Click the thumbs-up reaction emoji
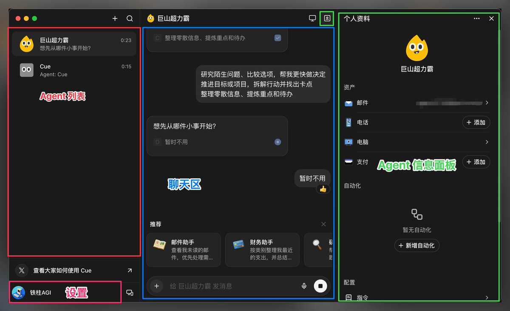 click(323, 189)
